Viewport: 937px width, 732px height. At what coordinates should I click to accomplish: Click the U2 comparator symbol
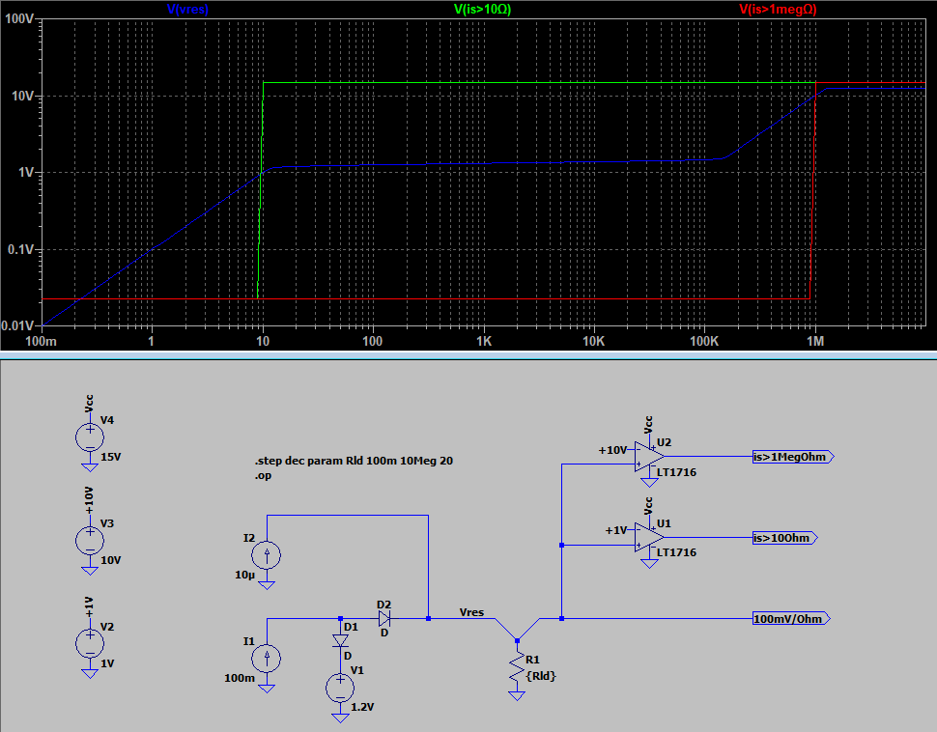[x=649, y=457]
